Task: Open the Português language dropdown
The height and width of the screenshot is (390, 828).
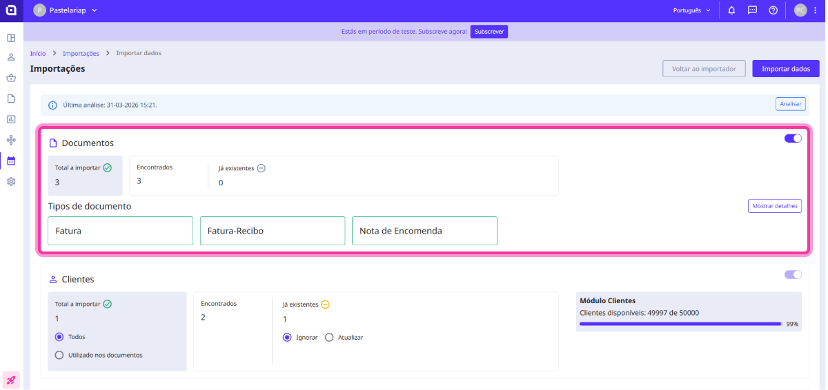Action: tap(691, 10)
